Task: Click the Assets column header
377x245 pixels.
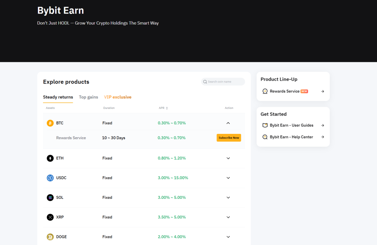Action: [50, 108]
